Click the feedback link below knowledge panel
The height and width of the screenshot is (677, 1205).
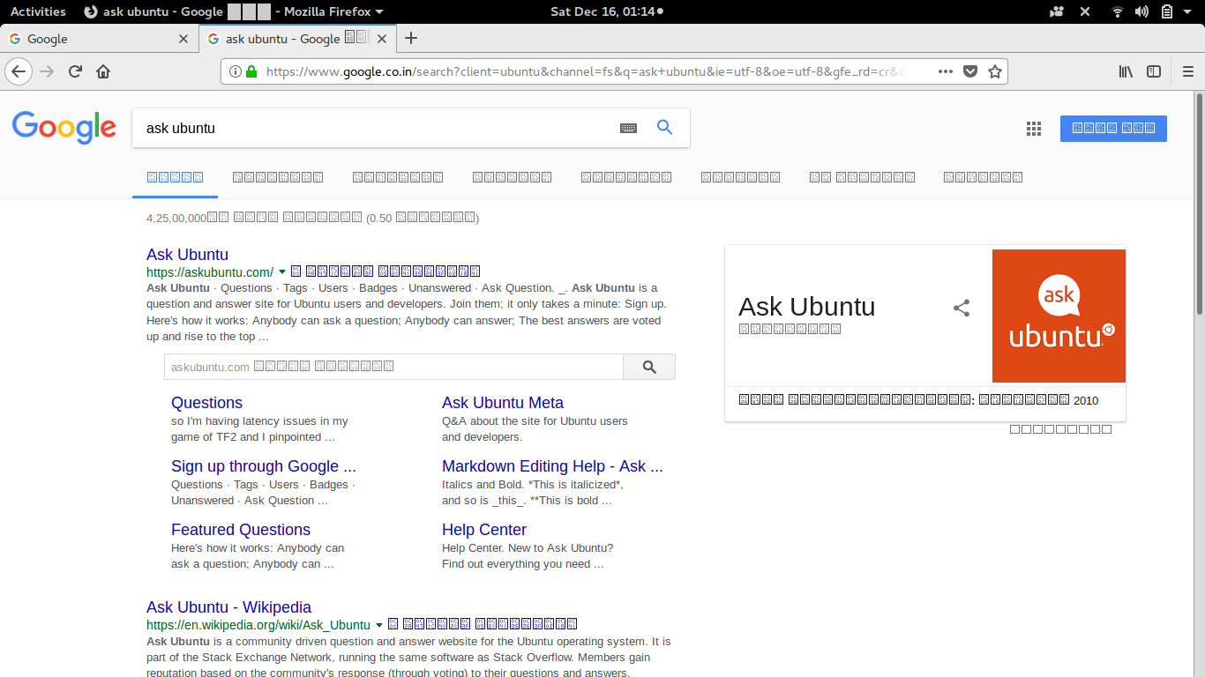[1060, 429]
